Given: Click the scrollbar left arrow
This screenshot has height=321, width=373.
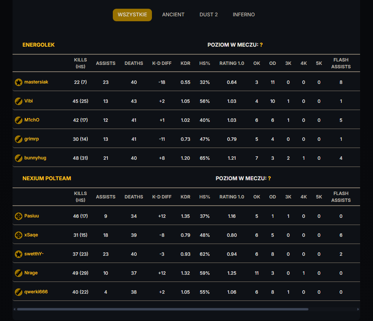Looking at the screenshot, I should click(x=14, y=309).
